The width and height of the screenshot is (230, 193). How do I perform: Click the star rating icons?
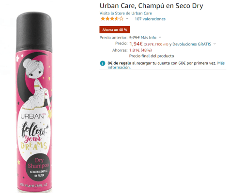tap(112, 19)
